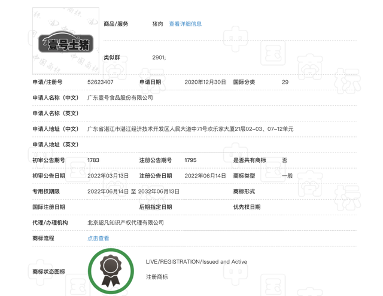383x296 pixels.
Task: Open the 点击查看 trademark process link
Action: (x=98, y=239)
